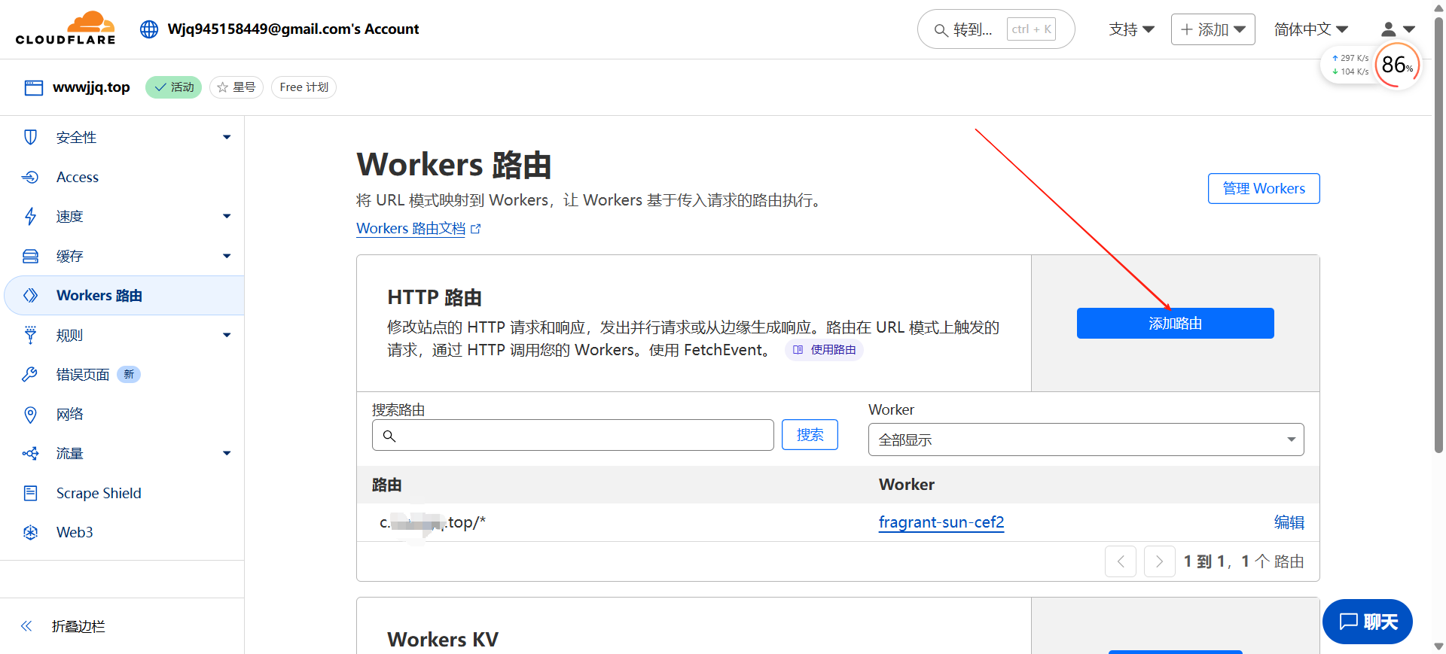Viewport: 1446px width, 654px height.
Task: Click the Web3 cube icon
Action: click(x=30, y=533)
